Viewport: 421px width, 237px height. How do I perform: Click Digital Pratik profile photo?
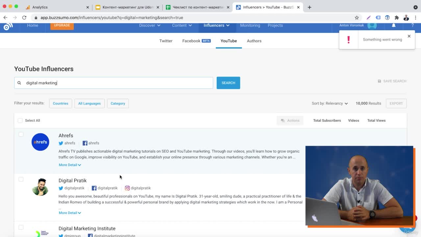coord(40,187)
